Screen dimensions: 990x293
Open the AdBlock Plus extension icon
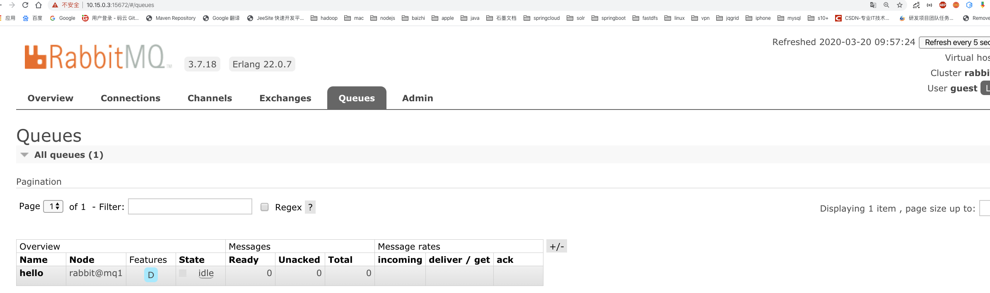coord(943,5)
